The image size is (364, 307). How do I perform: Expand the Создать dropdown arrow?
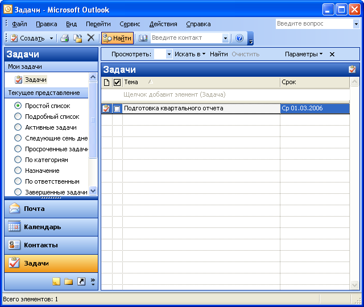pyautogui.click(x=51, y=38)
